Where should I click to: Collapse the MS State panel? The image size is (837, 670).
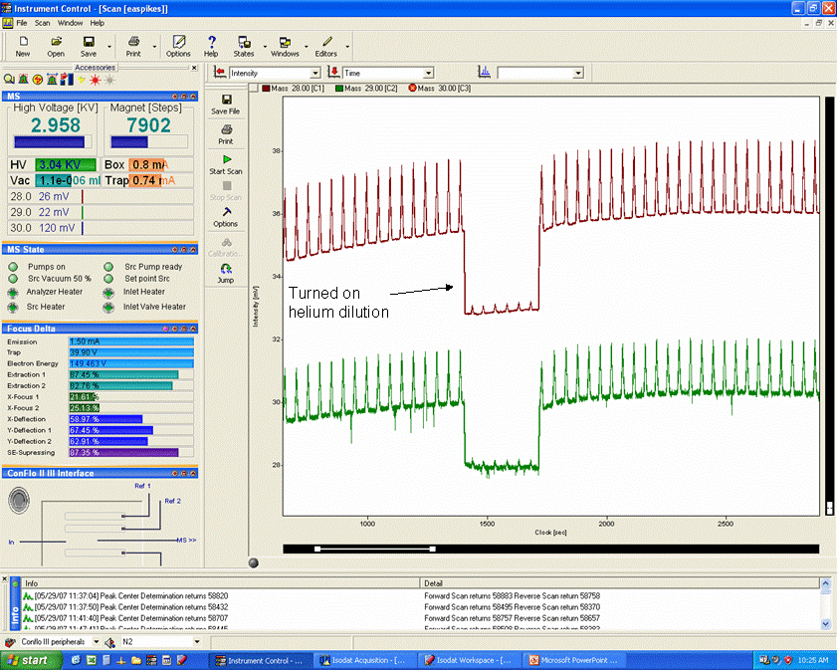coord(193,250)
